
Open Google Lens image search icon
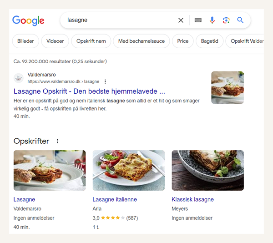[x=226, y=20]
